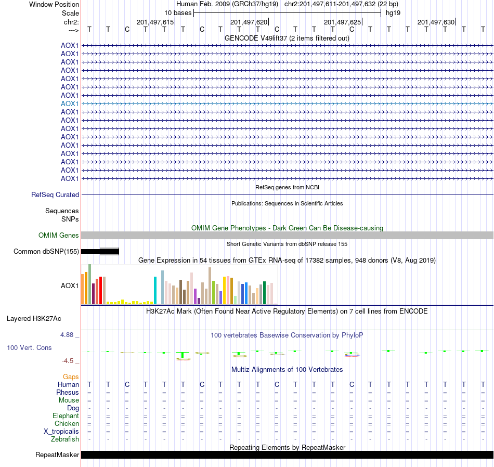Select the Human species row label
This screenshot has height=467, width=494.
coord(68,384)
